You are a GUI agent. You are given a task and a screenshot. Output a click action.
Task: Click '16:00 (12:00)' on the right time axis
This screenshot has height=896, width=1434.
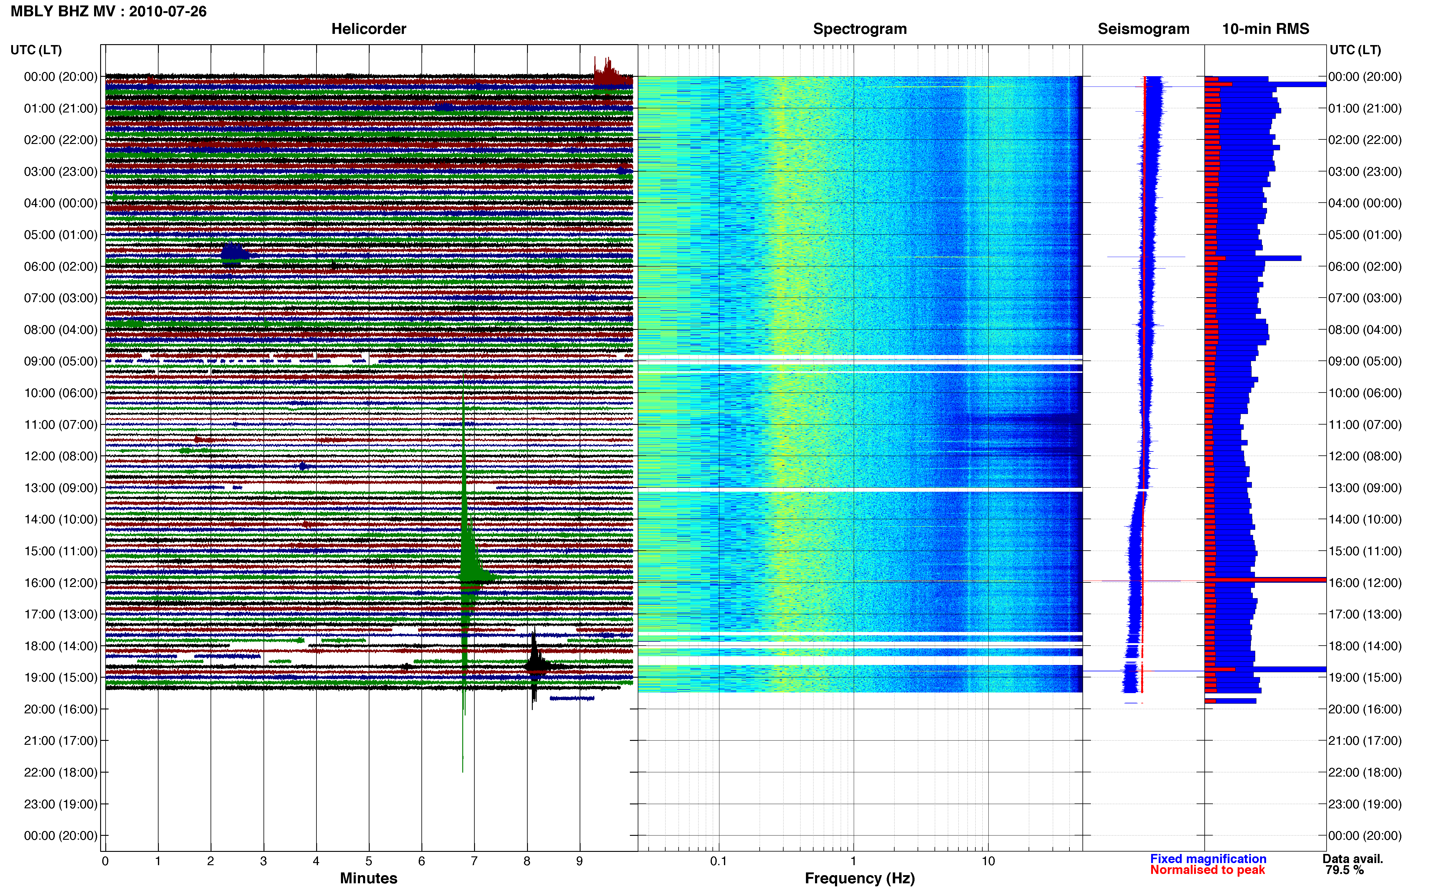pos(1365,582)
